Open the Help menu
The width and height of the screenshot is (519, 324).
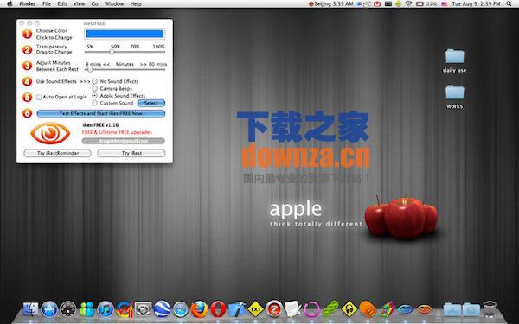tap(136, 4)
